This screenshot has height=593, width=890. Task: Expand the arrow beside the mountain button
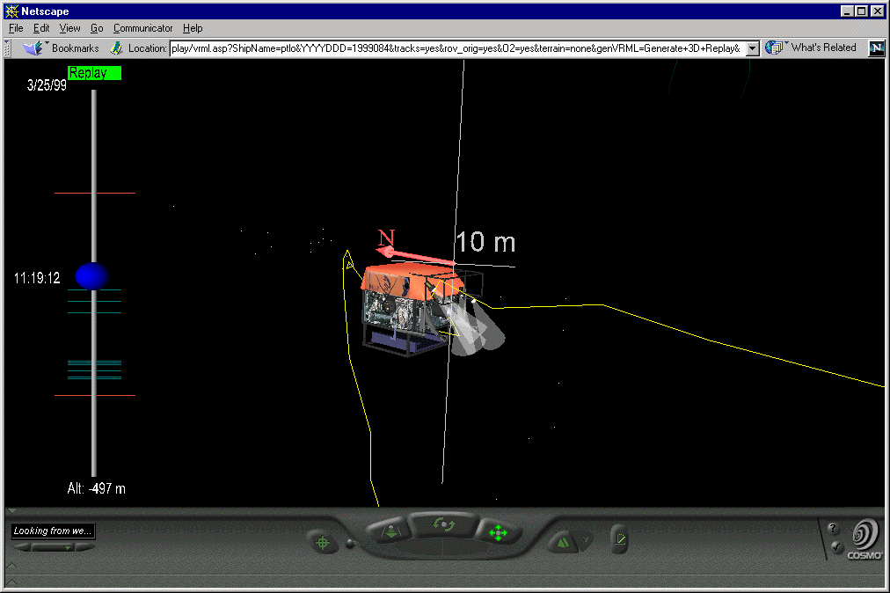586,539
